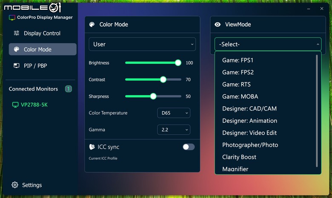Click the Display Control sliders icon
332x198 pixels.
[x=17, y=33]
